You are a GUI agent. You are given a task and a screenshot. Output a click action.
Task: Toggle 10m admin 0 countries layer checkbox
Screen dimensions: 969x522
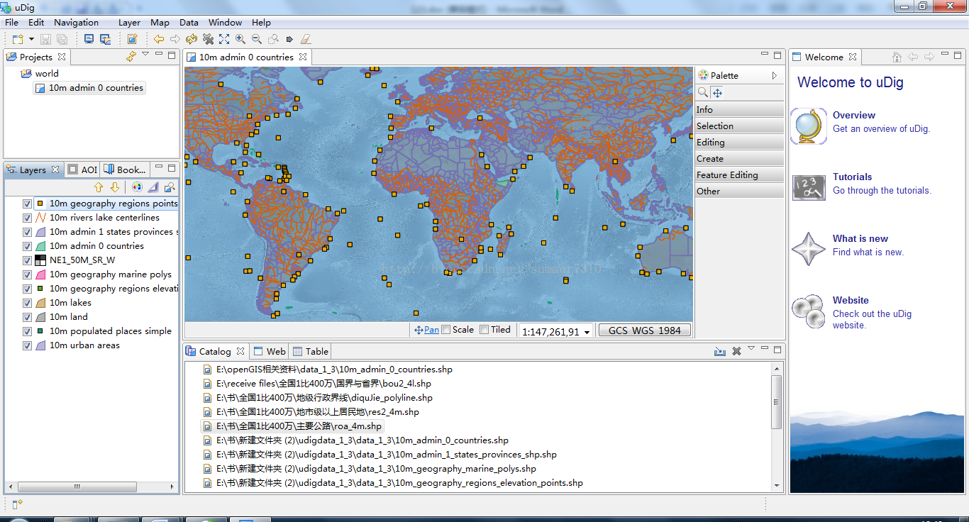tap(27, 246)
